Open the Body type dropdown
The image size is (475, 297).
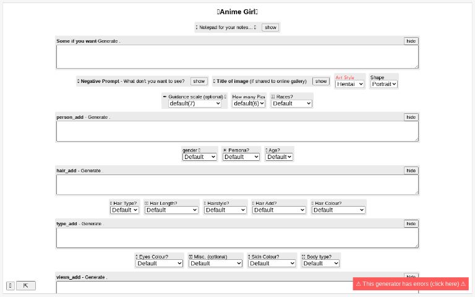coord(320,263)
